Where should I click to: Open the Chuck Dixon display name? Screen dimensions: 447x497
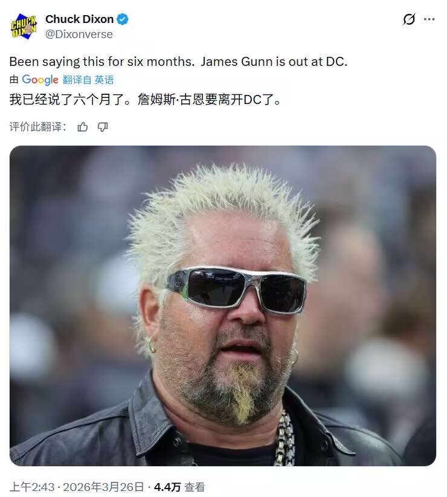[x=79, y=19]
